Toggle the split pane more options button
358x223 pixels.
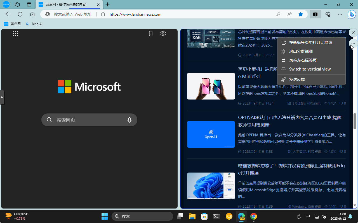tap(353, 43)
